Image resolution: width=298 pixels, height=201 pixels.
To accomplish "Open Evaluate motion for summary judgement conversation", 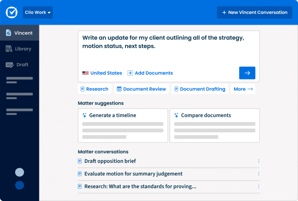I will click(x=169, y=174).
